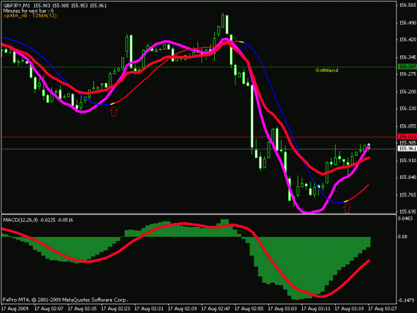Select the 156.275 price scale value

coord(408,74)
